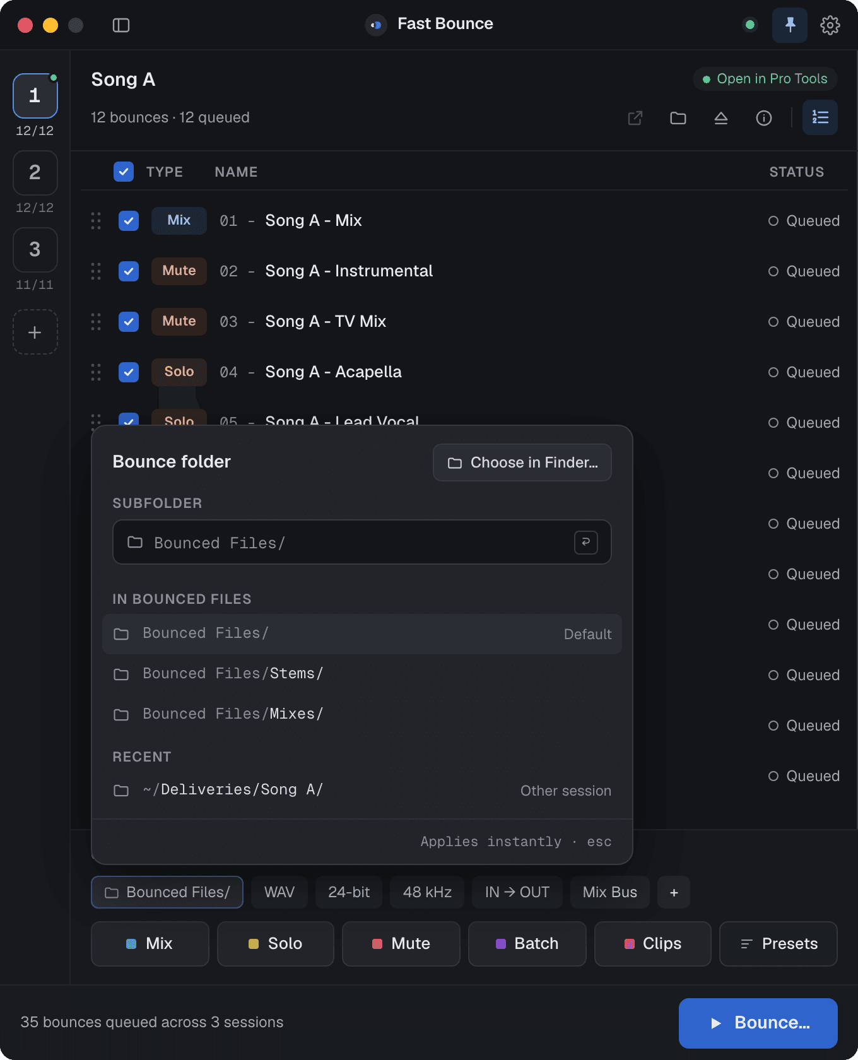Click the TYPE column header
Viewport: 858px width, 1060px height.
(165, 172)
